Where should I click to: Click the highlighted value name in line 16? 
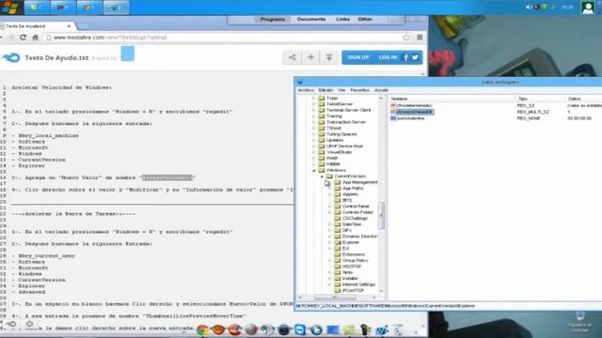[167, 177]
